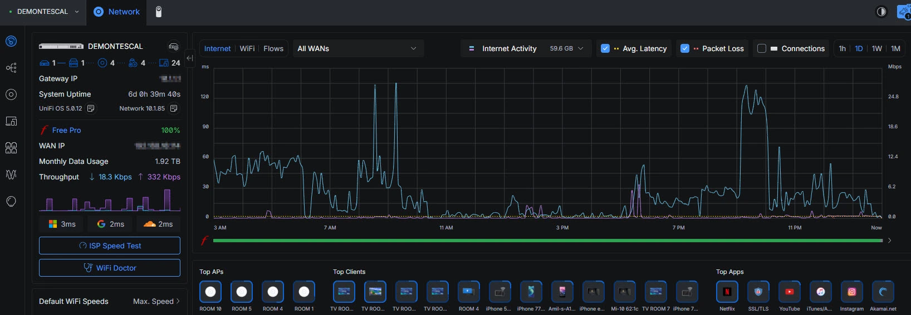The image size is (911, 315).
Task: Disable the Avg. Latency checkbox
Action: [x=605, y=48]
